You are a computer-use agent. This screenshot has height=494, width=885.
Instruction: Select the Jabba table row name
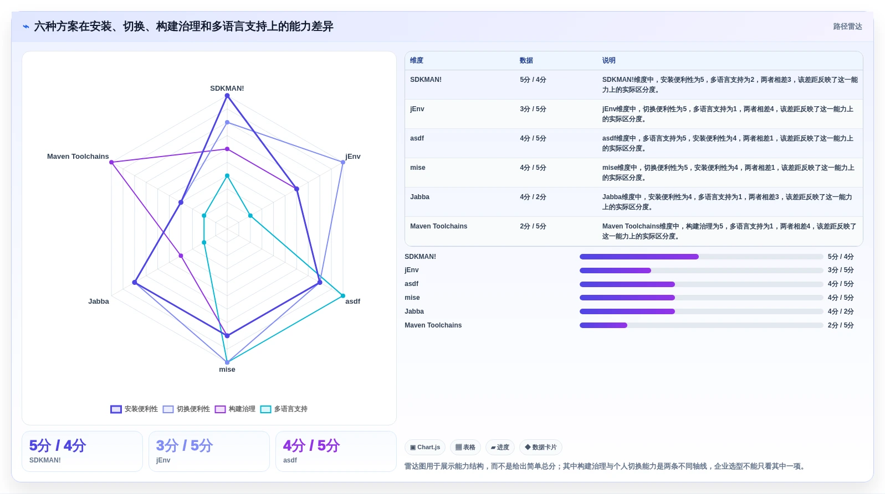click(420, 197)
